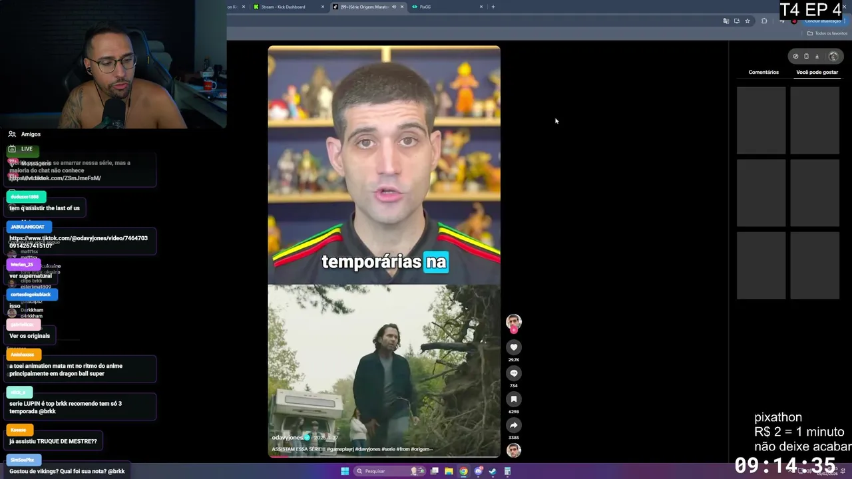
Task: Click the 'Ver os originais' chat message
Action: [x=29, y=336]
